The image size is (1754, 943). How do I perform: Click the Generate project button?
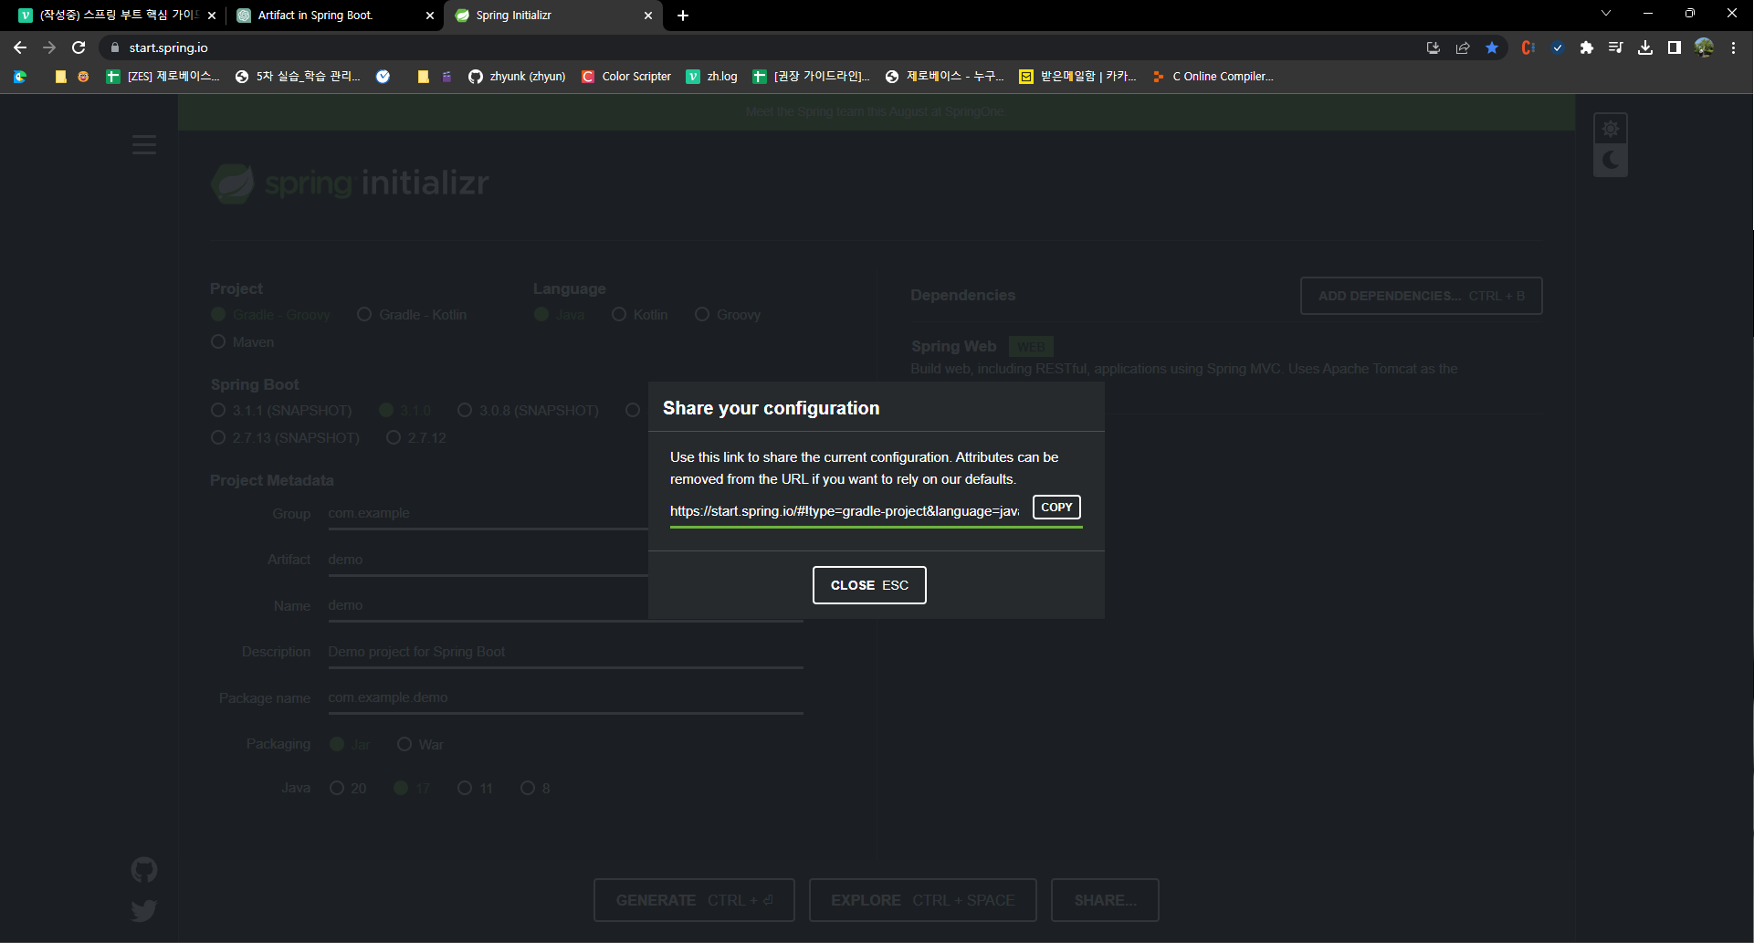point(694,900)
